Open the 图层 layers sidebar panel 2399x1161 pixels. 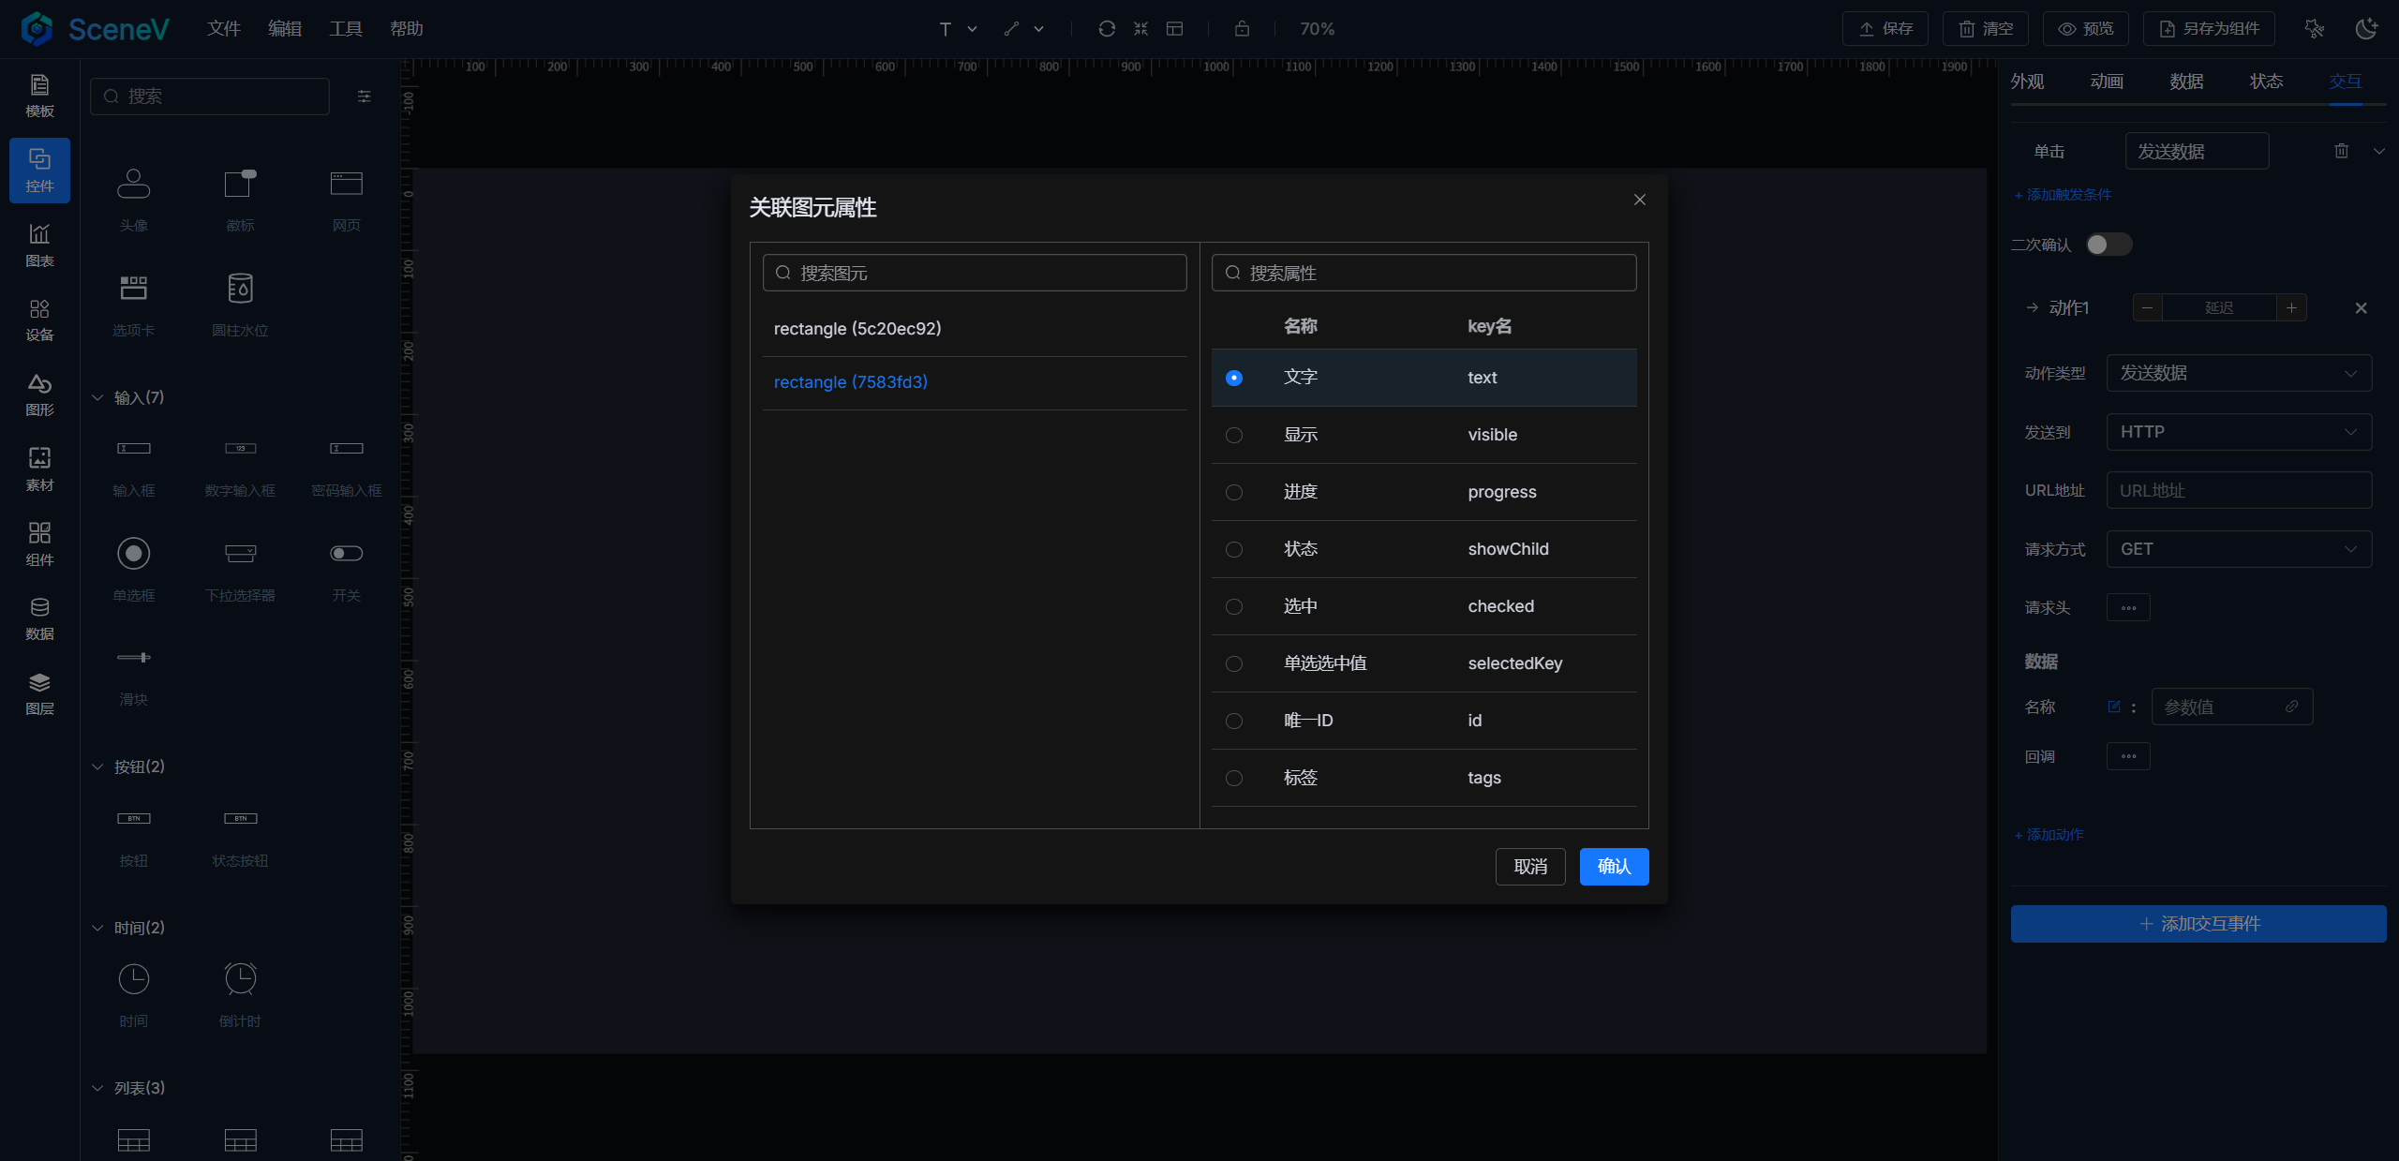pos(39,693)
